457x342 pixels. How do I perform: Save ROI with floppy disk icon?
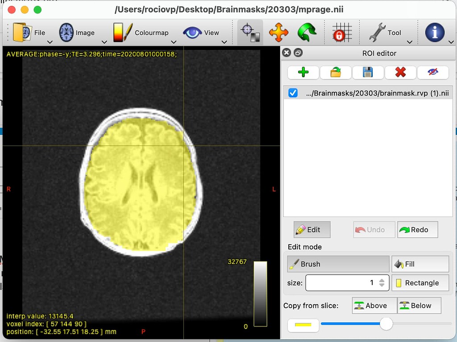(x=368, y=72)
